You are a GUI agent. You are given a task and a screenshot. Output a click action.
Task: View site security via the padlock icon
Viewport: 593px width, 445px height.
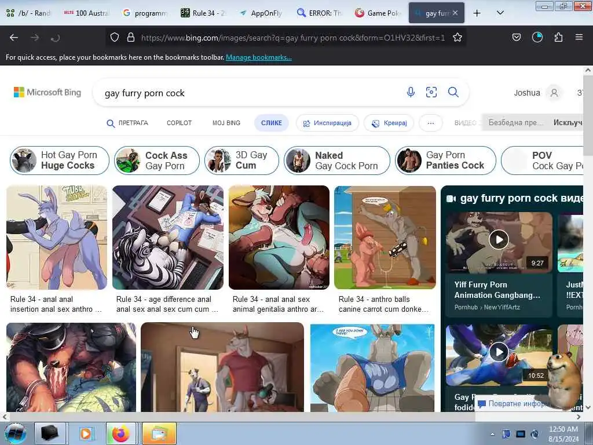pos(131,37)
